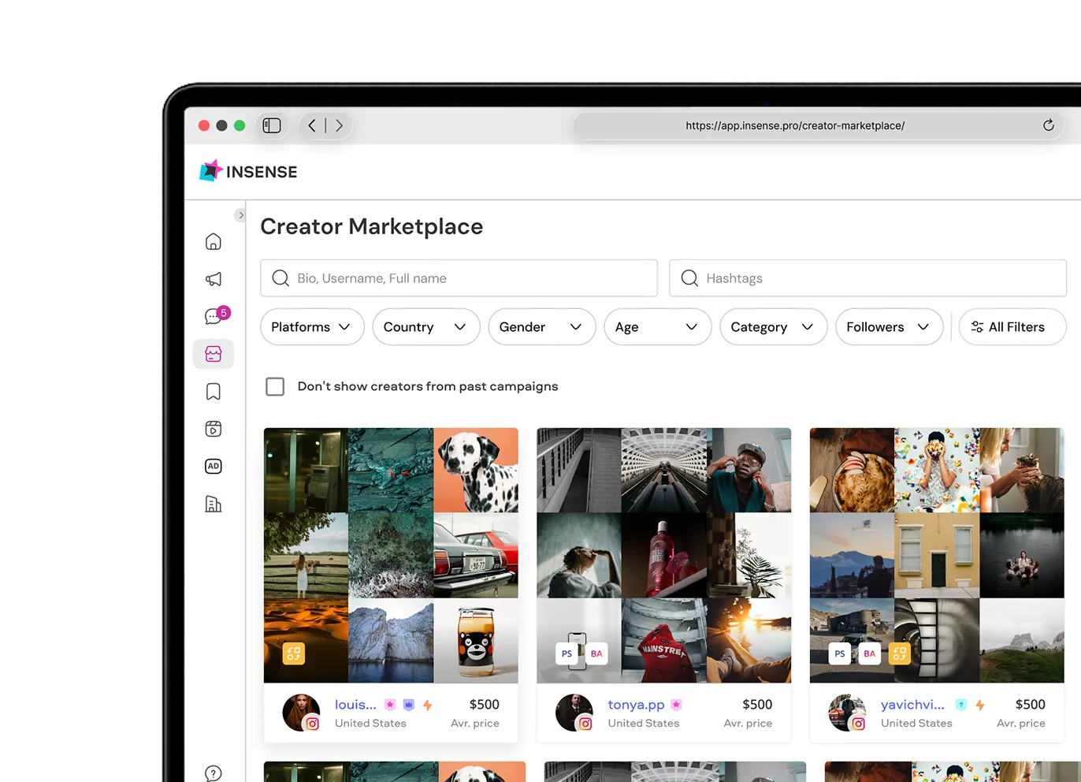Viewport: 1081px width, 782px height.
Task: Click the BA badge on yavichvi's thumbnail grid
Action: pyautogui.click(x=869, y=654)
